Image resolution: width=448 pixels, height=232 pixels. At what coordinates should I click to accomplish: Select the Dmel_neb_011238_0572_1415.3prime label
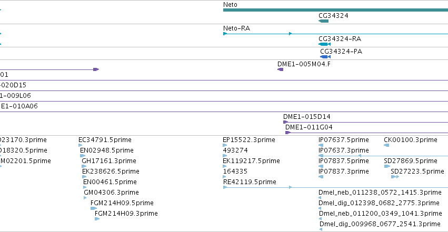pos(380,193)
